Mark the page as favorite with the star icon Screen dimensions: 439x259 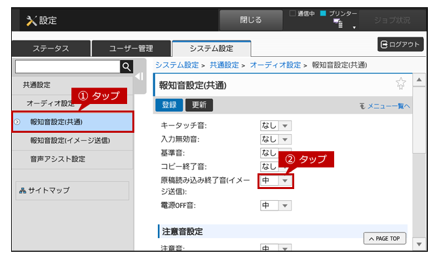tap(400, 84)
